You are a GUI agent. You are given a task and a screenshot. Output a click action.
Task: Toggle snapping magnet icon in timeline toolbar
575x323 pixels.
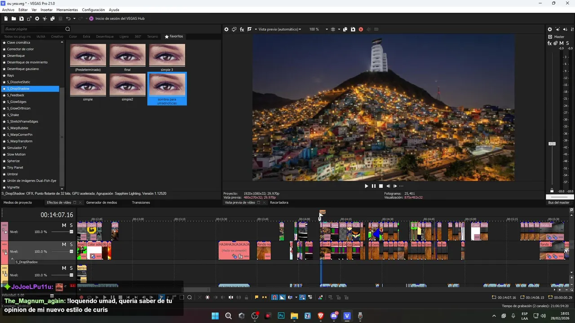tap(274, 297)
